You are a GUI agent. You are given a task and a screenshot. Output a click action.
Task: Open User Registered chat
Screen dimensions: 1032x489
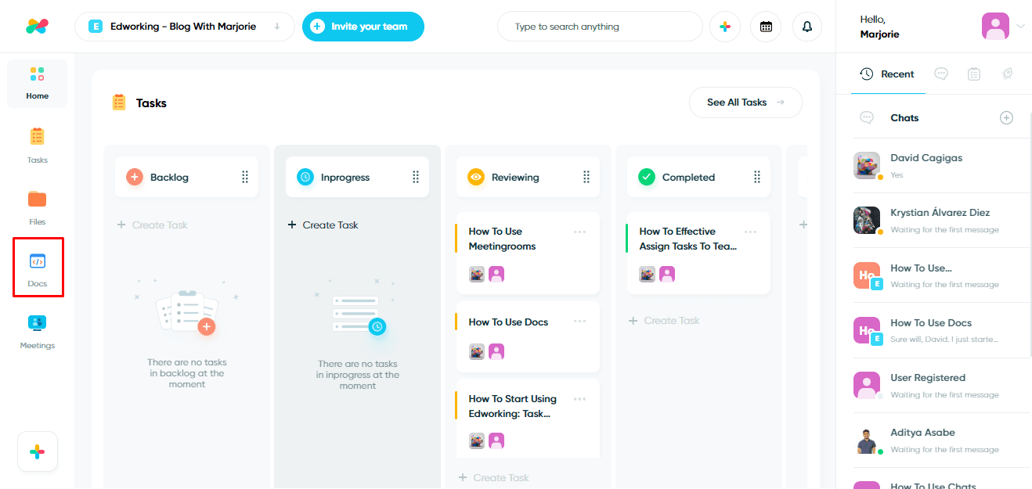click(940, 386)
